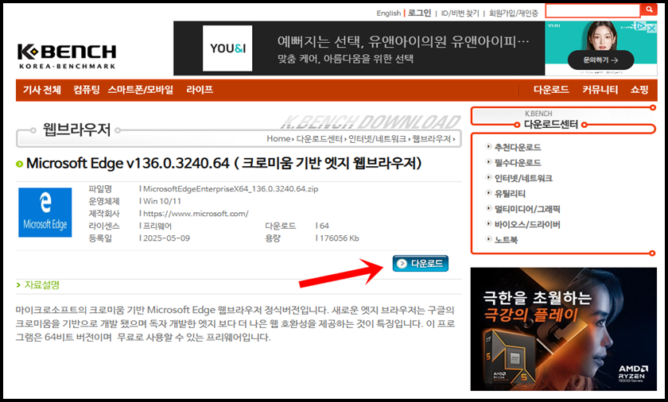Close the top banner ad with X

pyautogui.click(x=652, y=28)
